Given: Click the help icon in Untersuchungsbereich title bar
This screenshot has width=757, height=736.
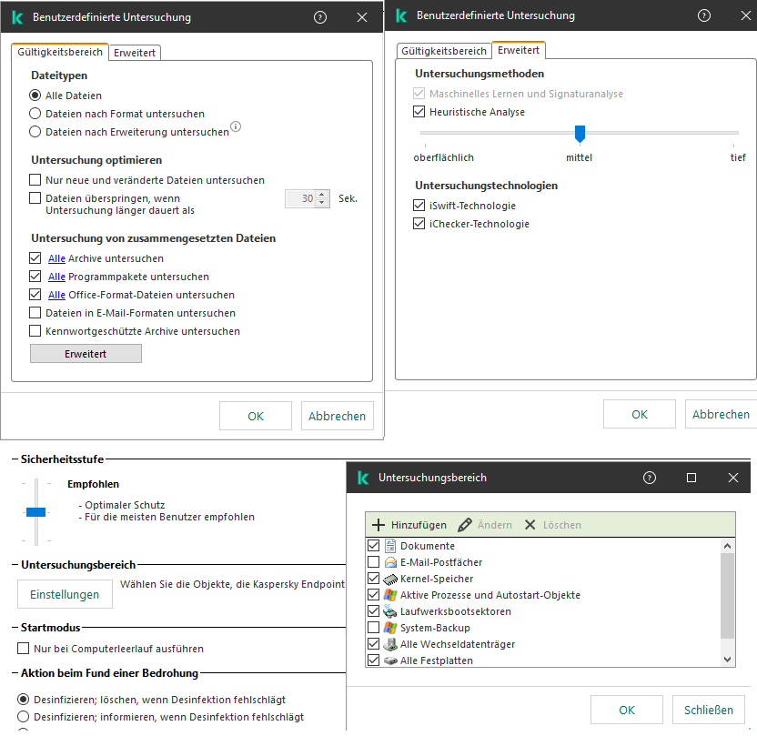Looking at the screenshot, I should 650,478.
